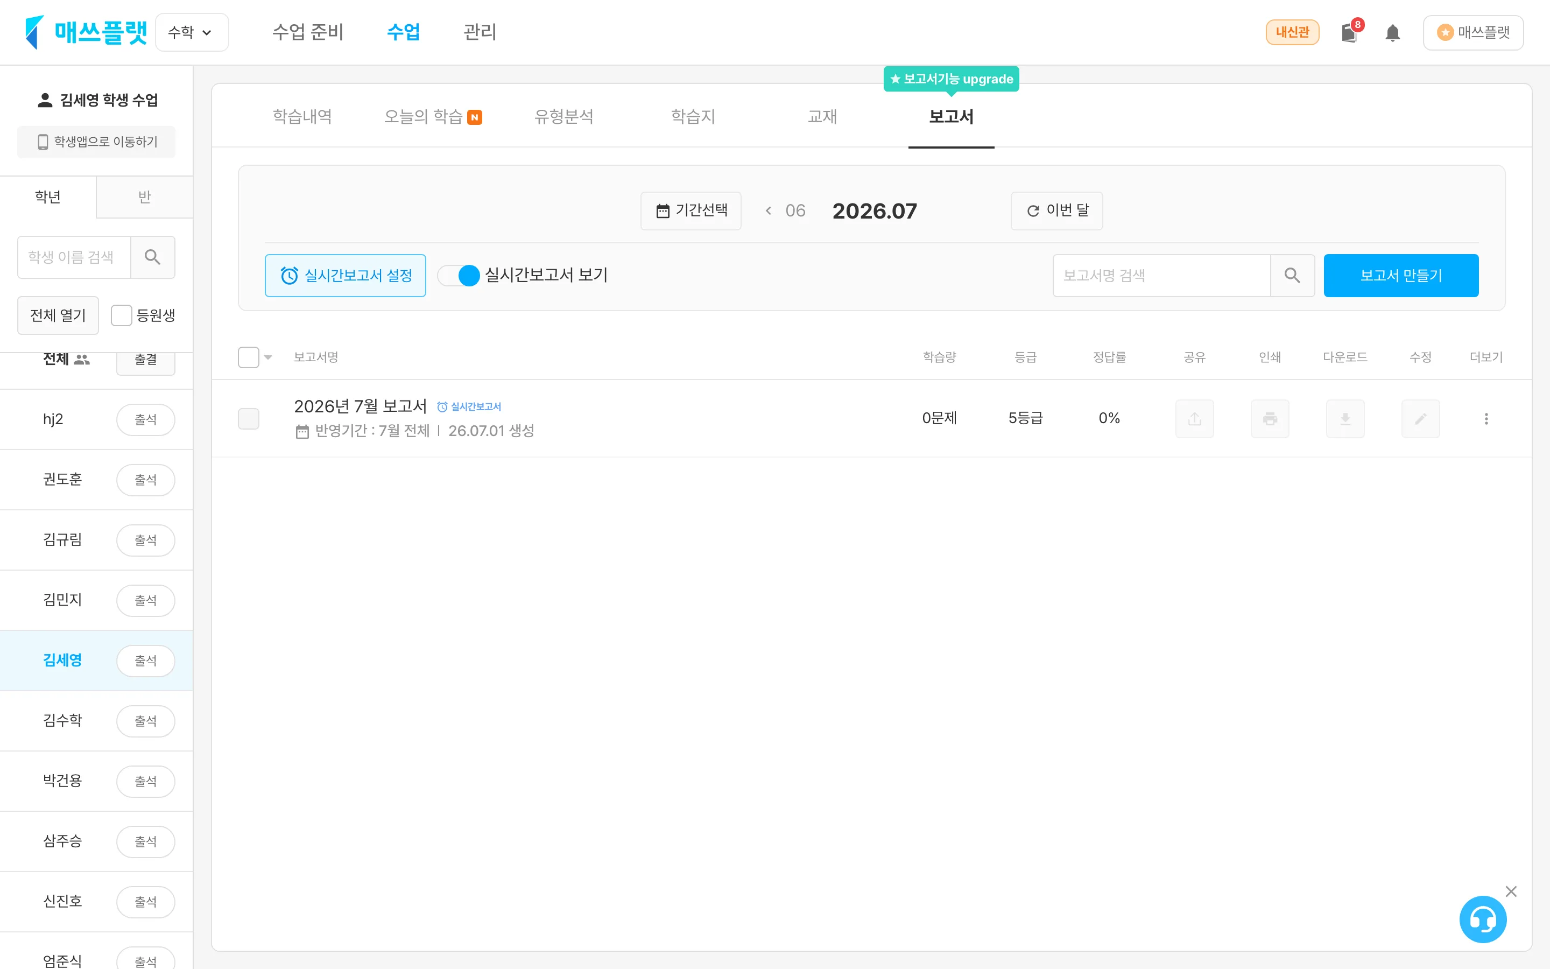Switch to 학습지 tab
1550x969 pixels.
pyautogui.click(x=693, y=117)
